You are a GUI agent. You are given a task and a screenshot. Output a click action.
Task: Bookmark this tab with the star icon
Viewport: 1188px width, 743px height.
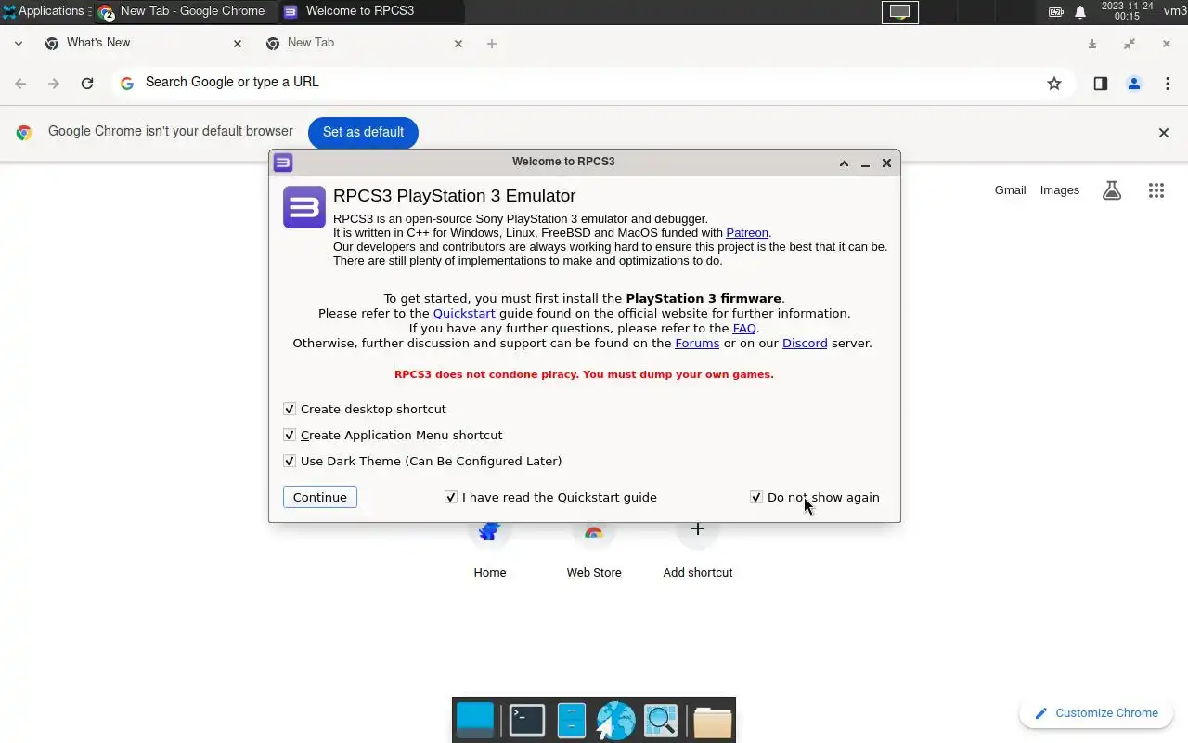pos(1054,84)
